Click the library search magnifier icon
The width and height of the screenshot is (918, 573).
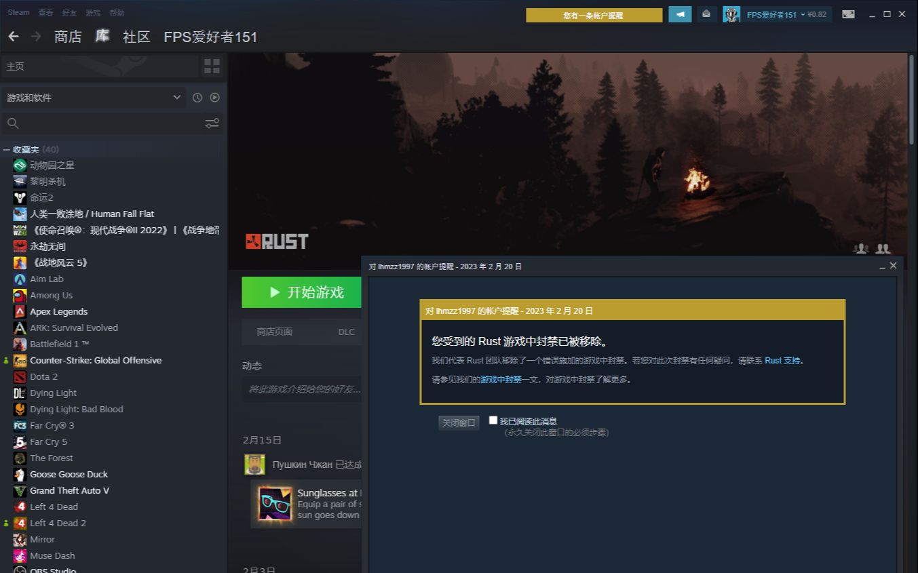[13, 123]
